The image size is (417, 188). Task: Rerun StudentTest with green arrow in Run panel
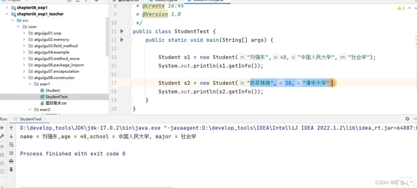(x=2, y=128)
